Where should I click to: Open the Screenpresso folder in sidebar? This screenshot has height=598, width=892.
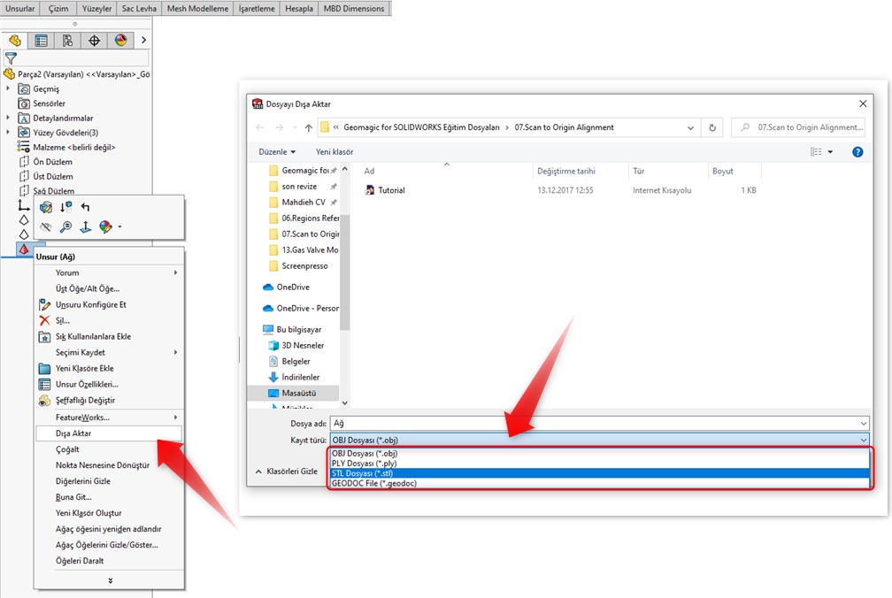298,266
